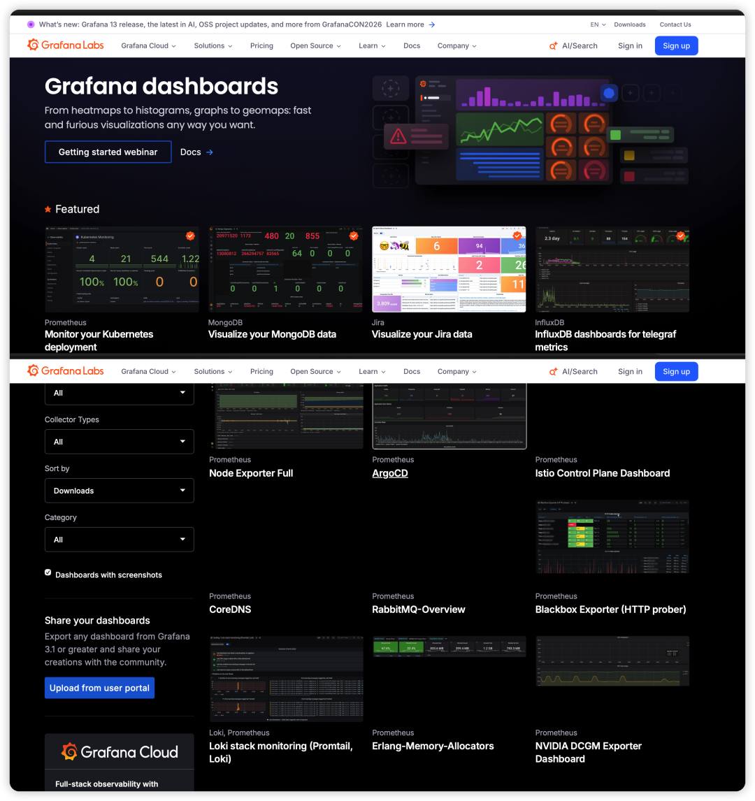Open the Contact Us link
This screenshot has width=755, height=801.
(675, 24)
